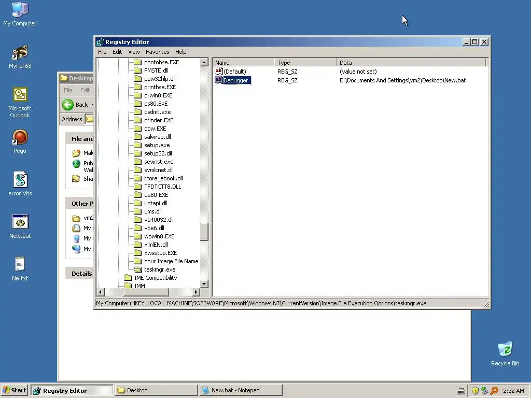Click the Start button
531x398 pixels.
coord(14,390)
